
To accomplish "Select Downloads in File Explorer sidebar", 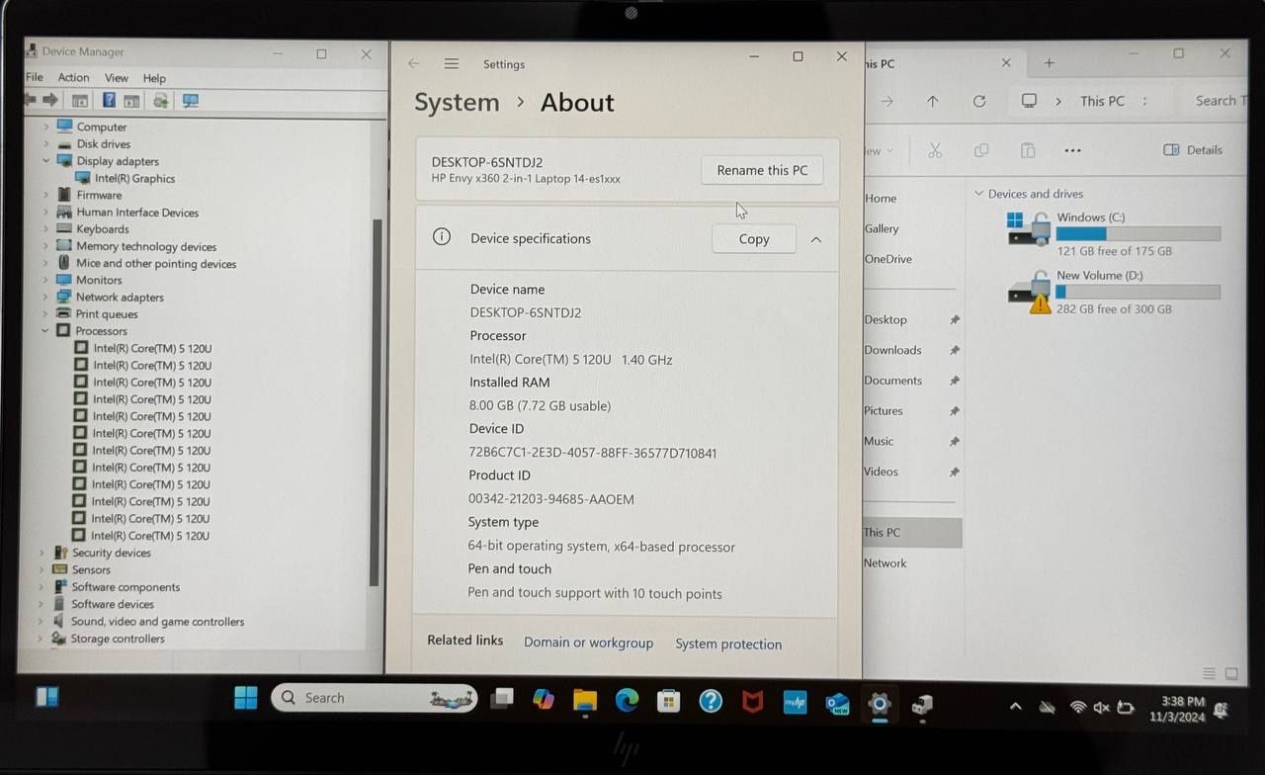I will click(892, 350).
